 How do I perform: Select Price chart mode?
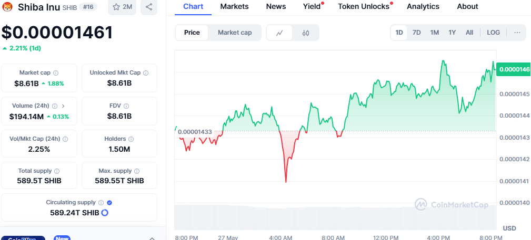192,33
